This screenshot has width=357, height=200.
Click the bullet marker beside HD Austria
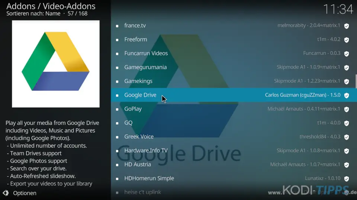(117, 165)
